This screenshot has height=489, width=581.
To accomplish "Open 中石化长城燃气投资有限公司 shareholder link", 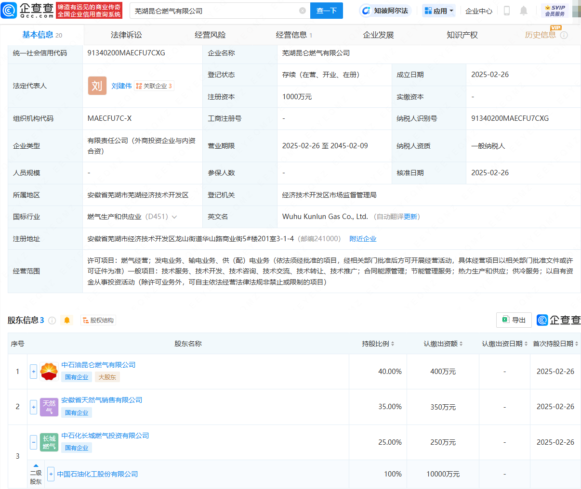I will [x=105, y=436].
